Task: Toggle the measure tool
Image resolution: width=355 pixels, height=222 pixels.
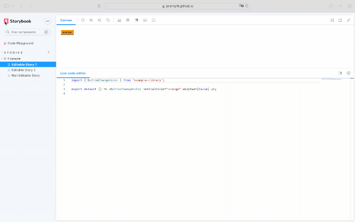Action: point(145,20)
